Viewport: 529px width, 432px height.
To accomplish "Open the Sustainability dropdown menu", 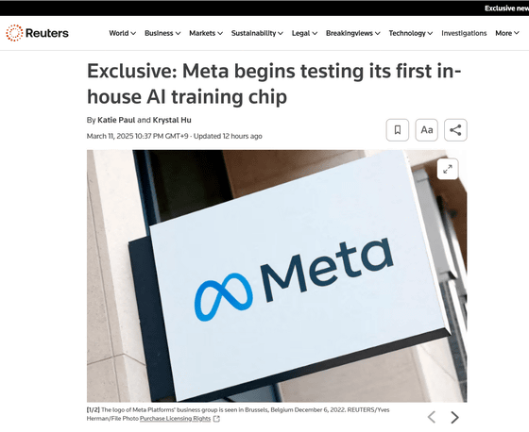I will point(257,33).
